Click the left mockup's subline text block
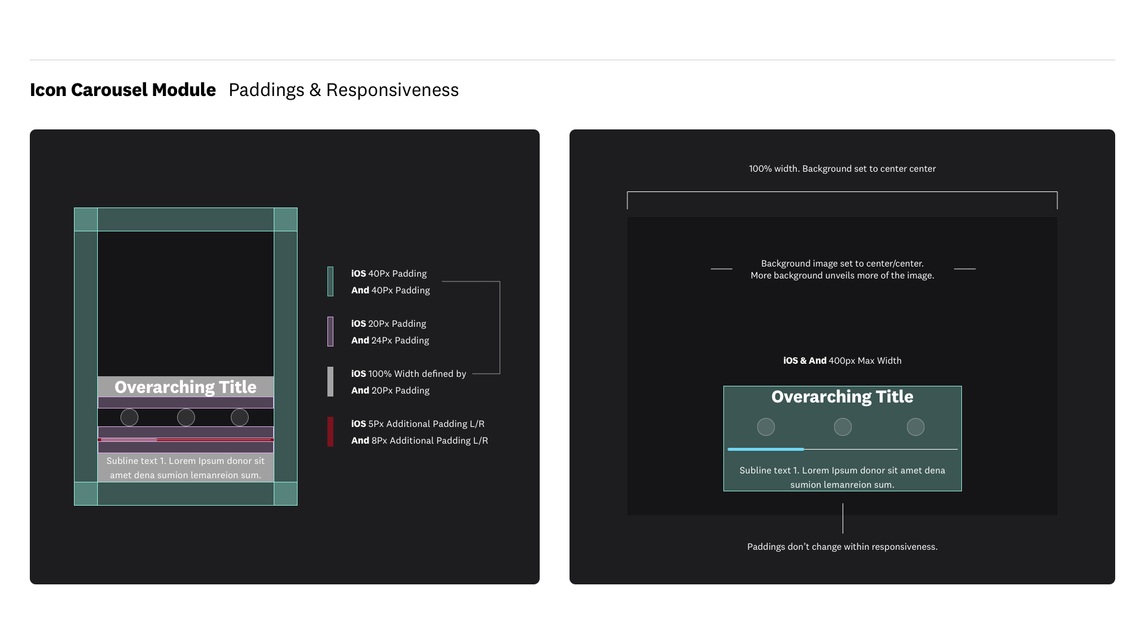 tap(185, 468)
